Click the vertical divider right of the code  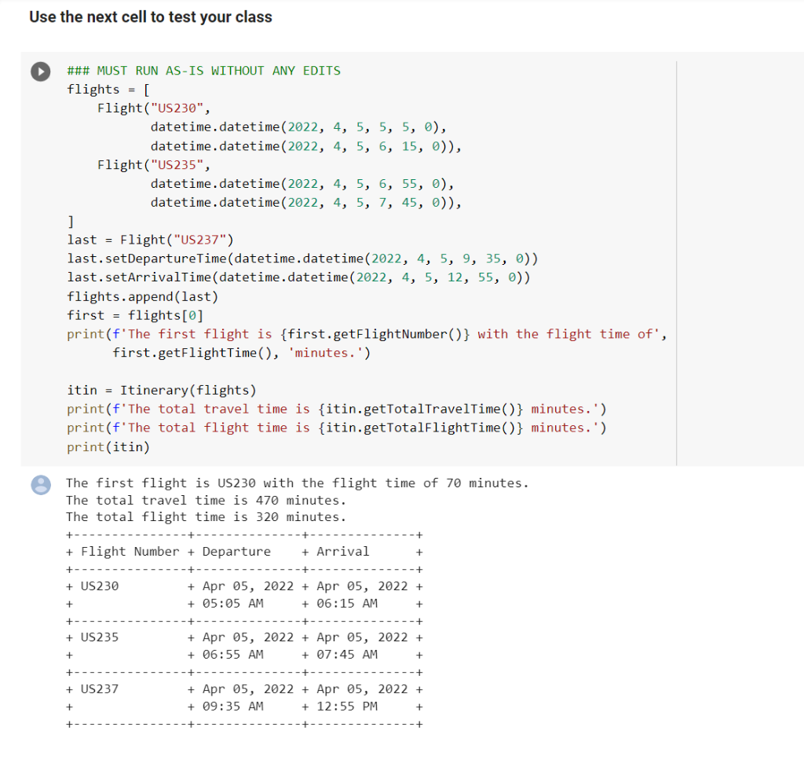tap(675, 259)
